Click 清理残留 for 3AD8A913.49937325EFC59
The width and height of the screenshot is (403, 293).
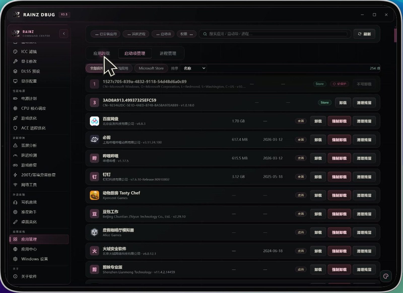tap(364, 103)
